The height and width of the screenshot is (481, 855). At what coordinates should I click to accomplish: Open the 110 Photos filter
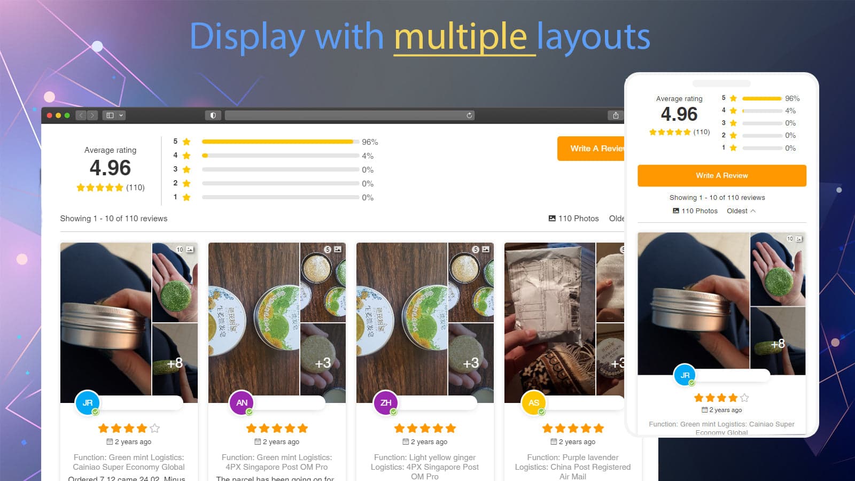574,218
